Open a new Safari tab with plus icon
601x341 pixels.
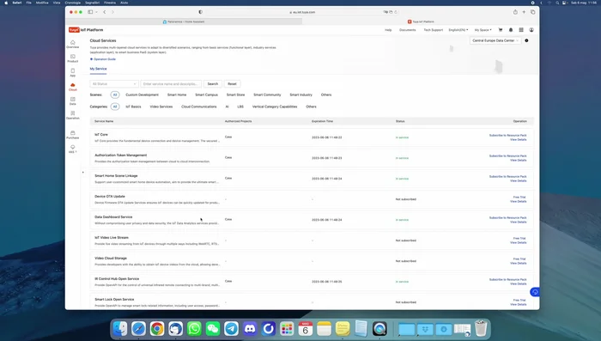click(524, 12)
